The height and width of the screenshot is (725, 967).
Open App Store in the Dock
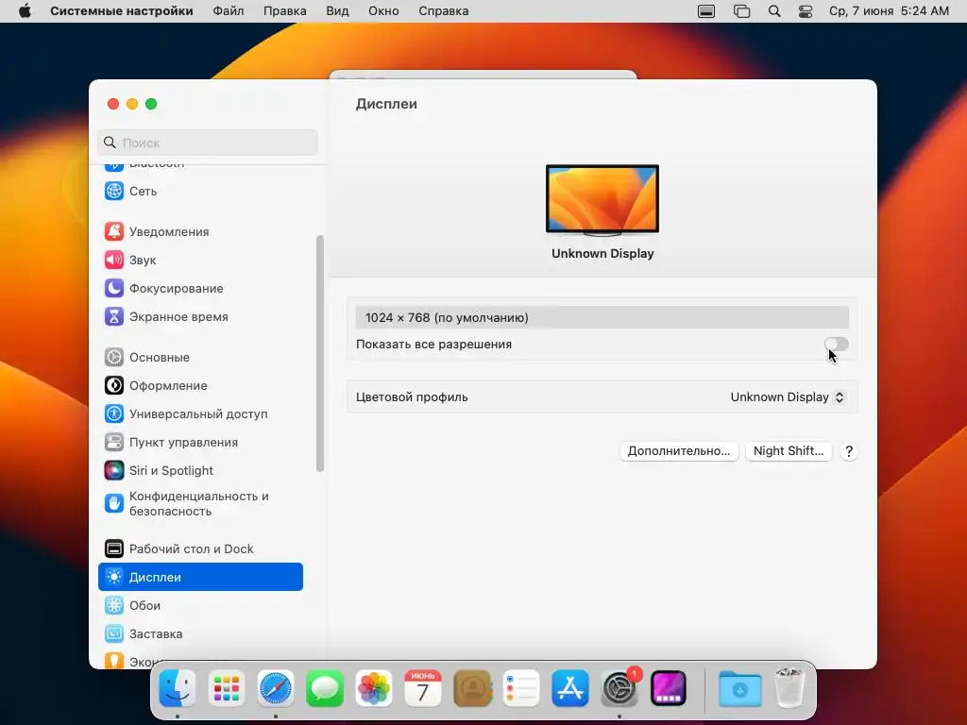(570, 688)
